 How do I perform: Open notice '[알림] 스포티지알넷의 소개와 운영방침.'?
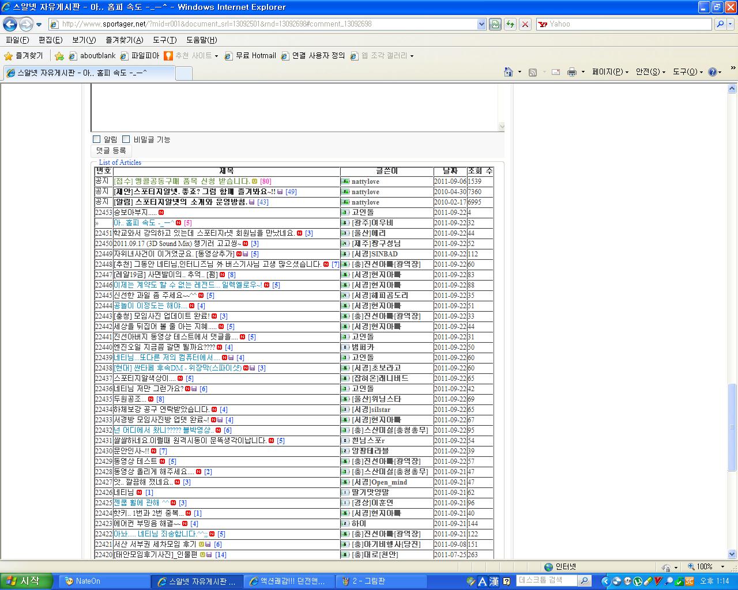click(180, 202)
